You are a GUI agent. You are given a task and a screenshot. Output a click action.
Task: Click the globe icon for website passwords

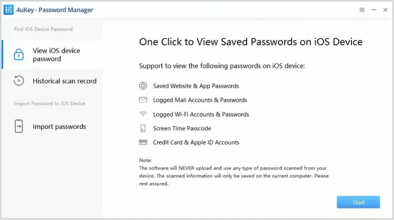pyautogui.click(x=143, y=86)
